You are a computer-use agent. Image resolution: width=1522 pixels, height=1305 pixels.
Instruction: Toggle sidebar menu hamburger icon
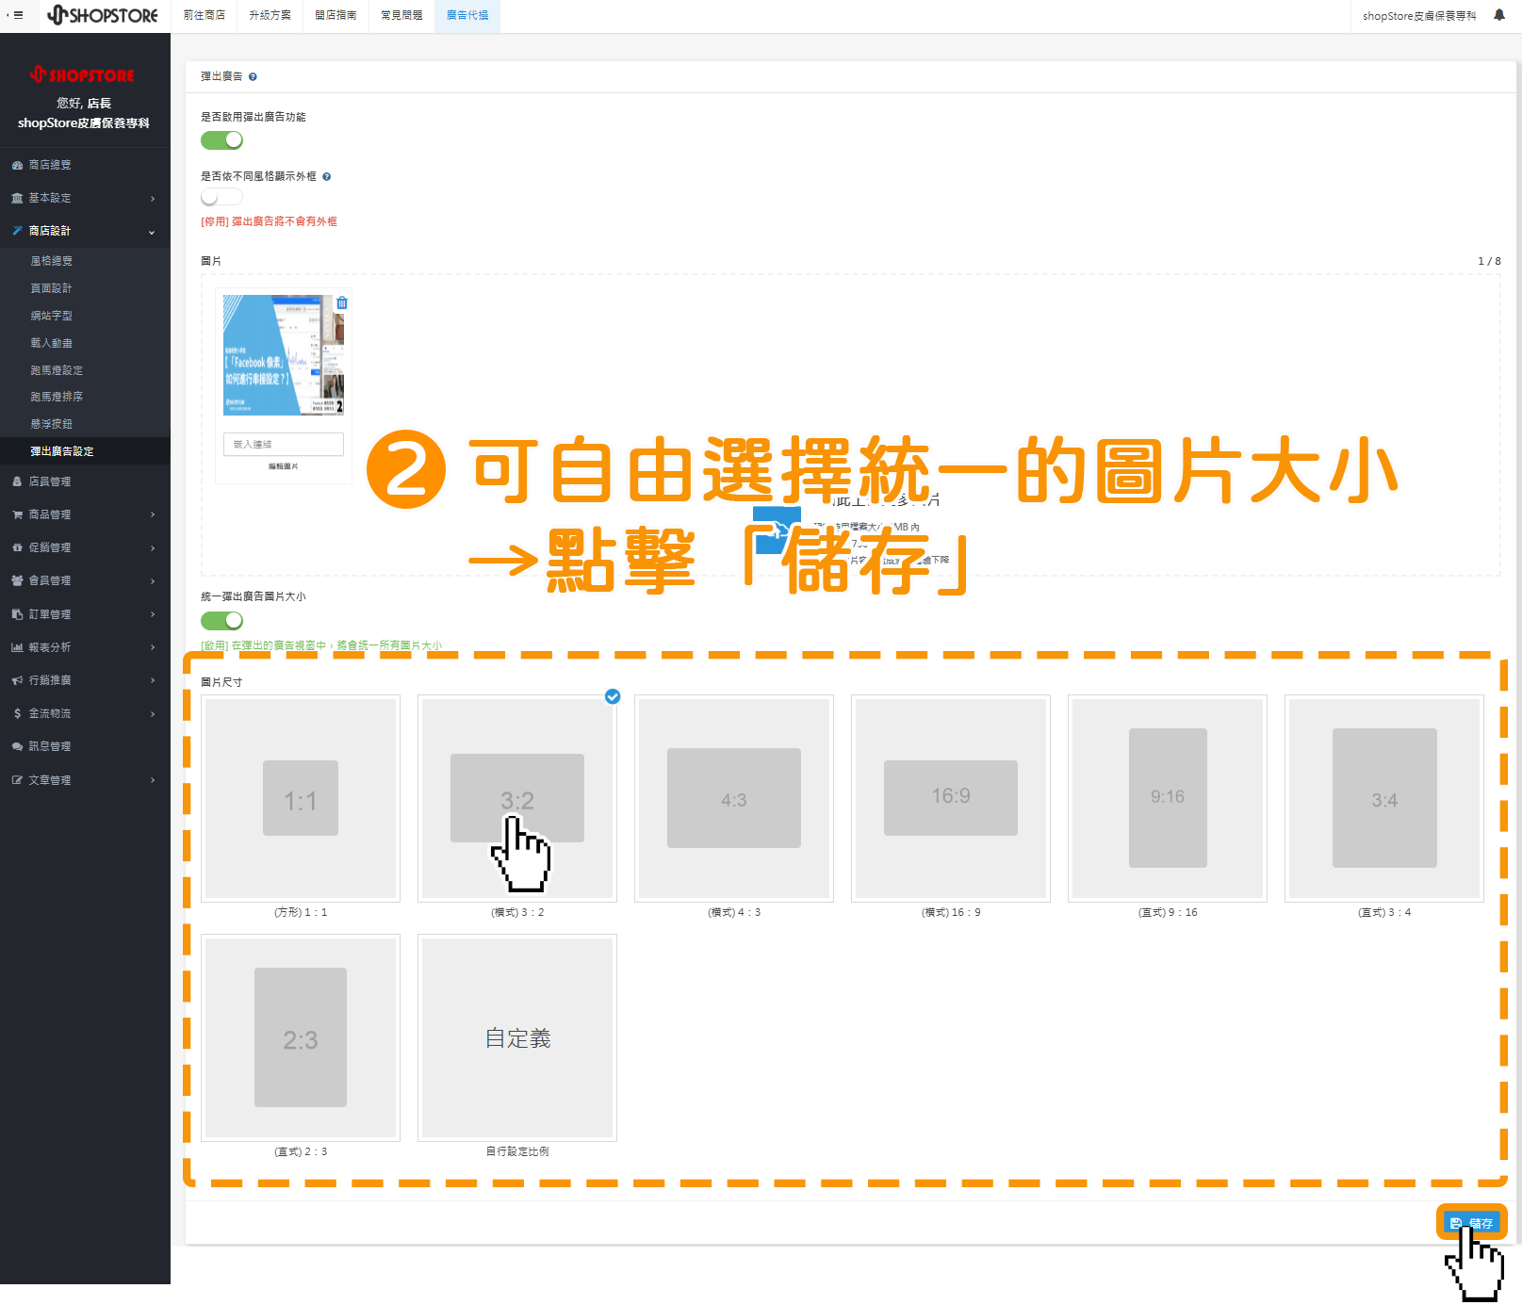16,15
